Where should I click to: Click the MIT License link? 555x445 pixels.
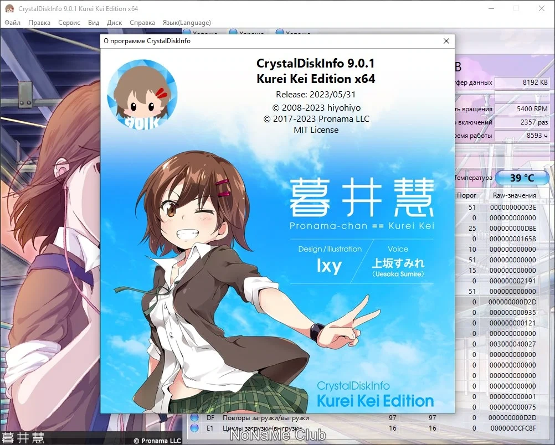(x=316, y=130)
